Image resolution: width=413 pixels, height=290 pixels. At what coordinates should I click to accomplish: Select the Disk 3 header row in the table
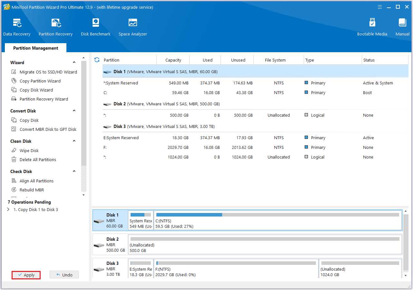pos(255,126)
